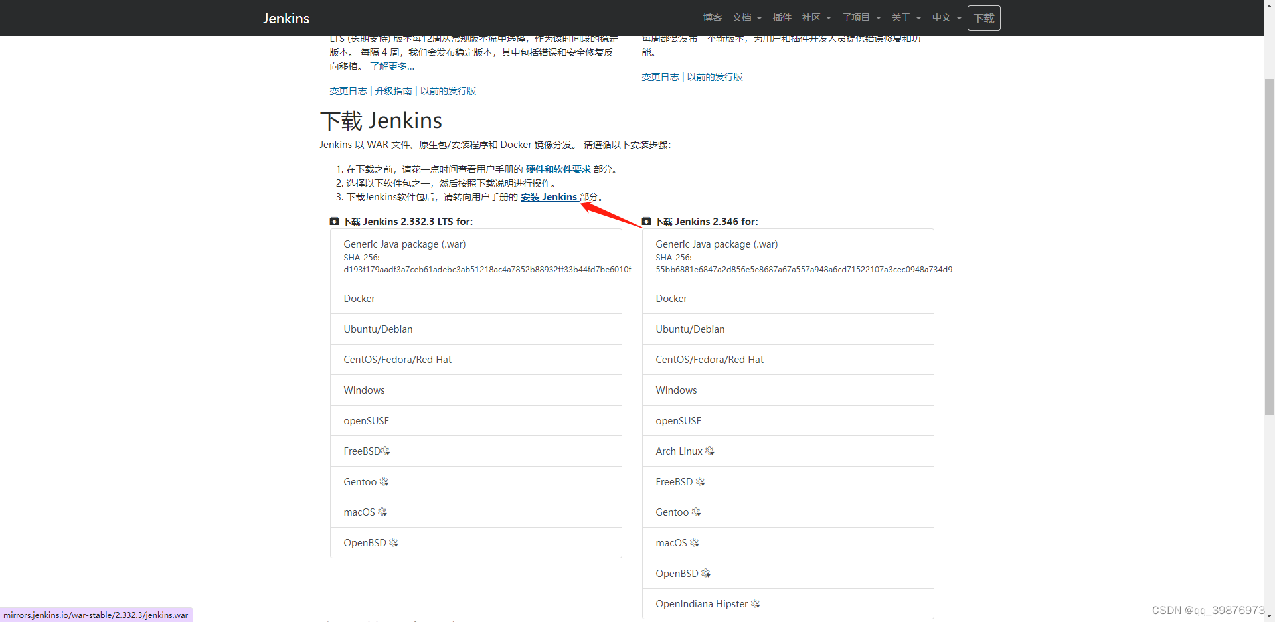The height and width of the screenshot is (622, 1275).
Task: Select CentOS/Fedora/Red Hat under LTS
Action: [x=476, y=360]
